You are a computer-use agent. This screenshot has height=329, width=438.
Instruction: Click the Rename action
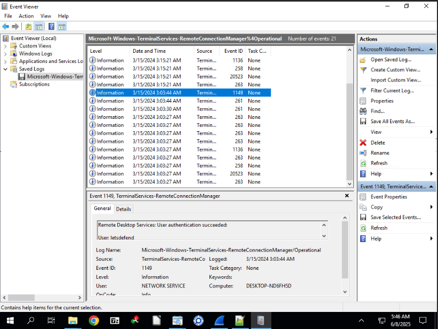(x=379, y=153)
